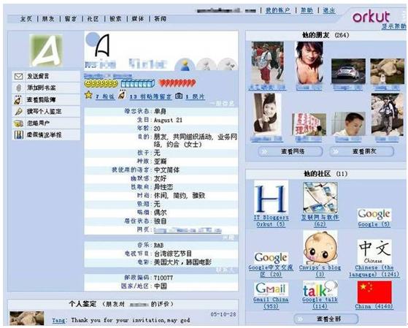408x328 pixels.
Task: Click the orkut logo
Action: point(371,17)
